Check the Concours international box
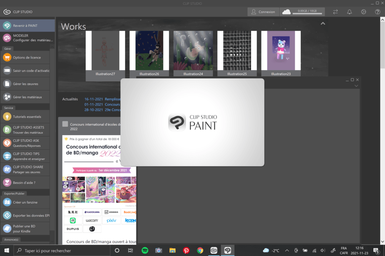The width and height of the screenshot is (385, 256). click(x=65, y=124)
